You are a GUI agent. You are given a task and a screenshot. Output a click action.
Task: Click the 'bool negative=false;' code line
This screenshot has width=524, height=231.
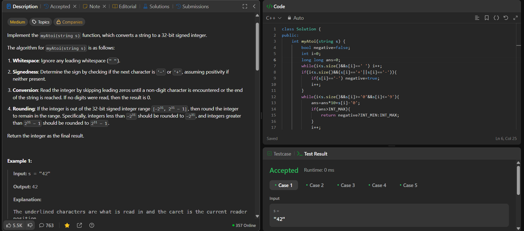[x=326, y=48]
